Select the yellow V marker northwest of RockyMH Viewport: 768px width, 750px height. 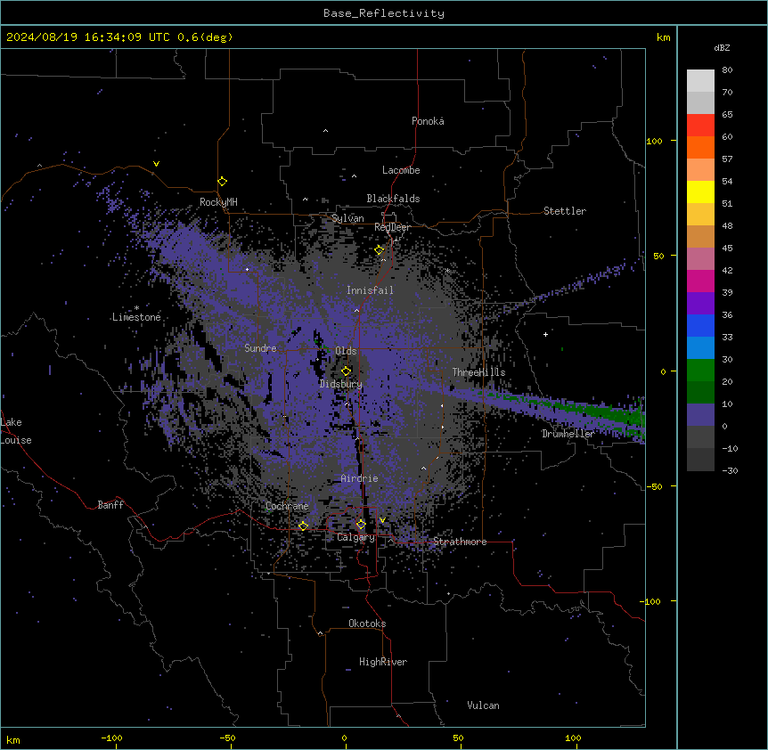click(x=156, y=164)
